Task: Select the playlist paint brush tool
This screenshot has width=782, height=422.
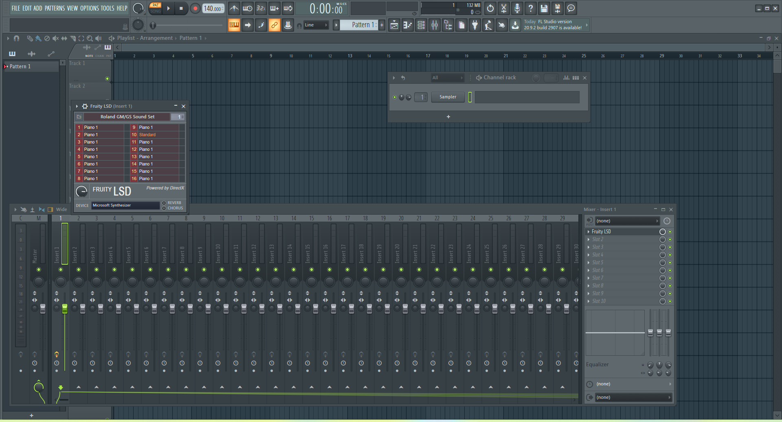Action: coord(38,38)
